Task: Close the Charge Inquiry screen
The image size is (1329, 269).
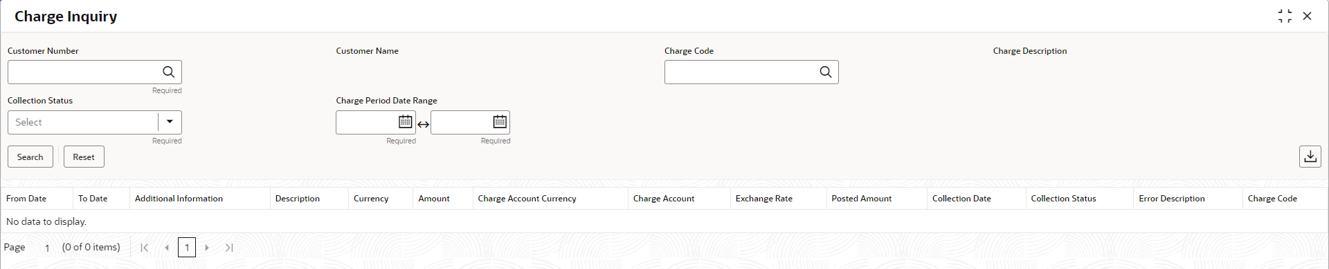Action: (x=1307, y=16)
